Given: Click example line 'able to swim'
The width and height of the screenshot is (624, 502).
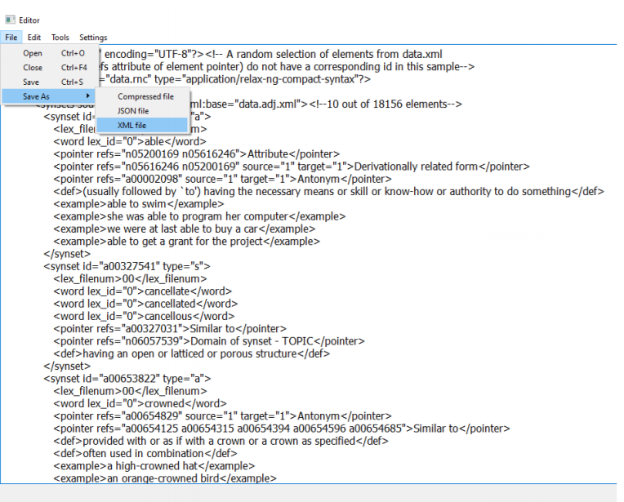Looking at the screenshot, I should pos(139,204).
